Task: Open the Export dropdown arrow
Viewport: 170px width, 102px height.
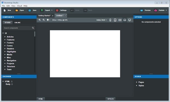Action: (x=52, y=10)
